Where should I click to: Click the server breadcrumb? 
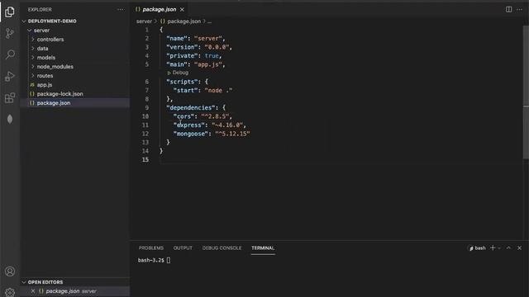point(144,21)
